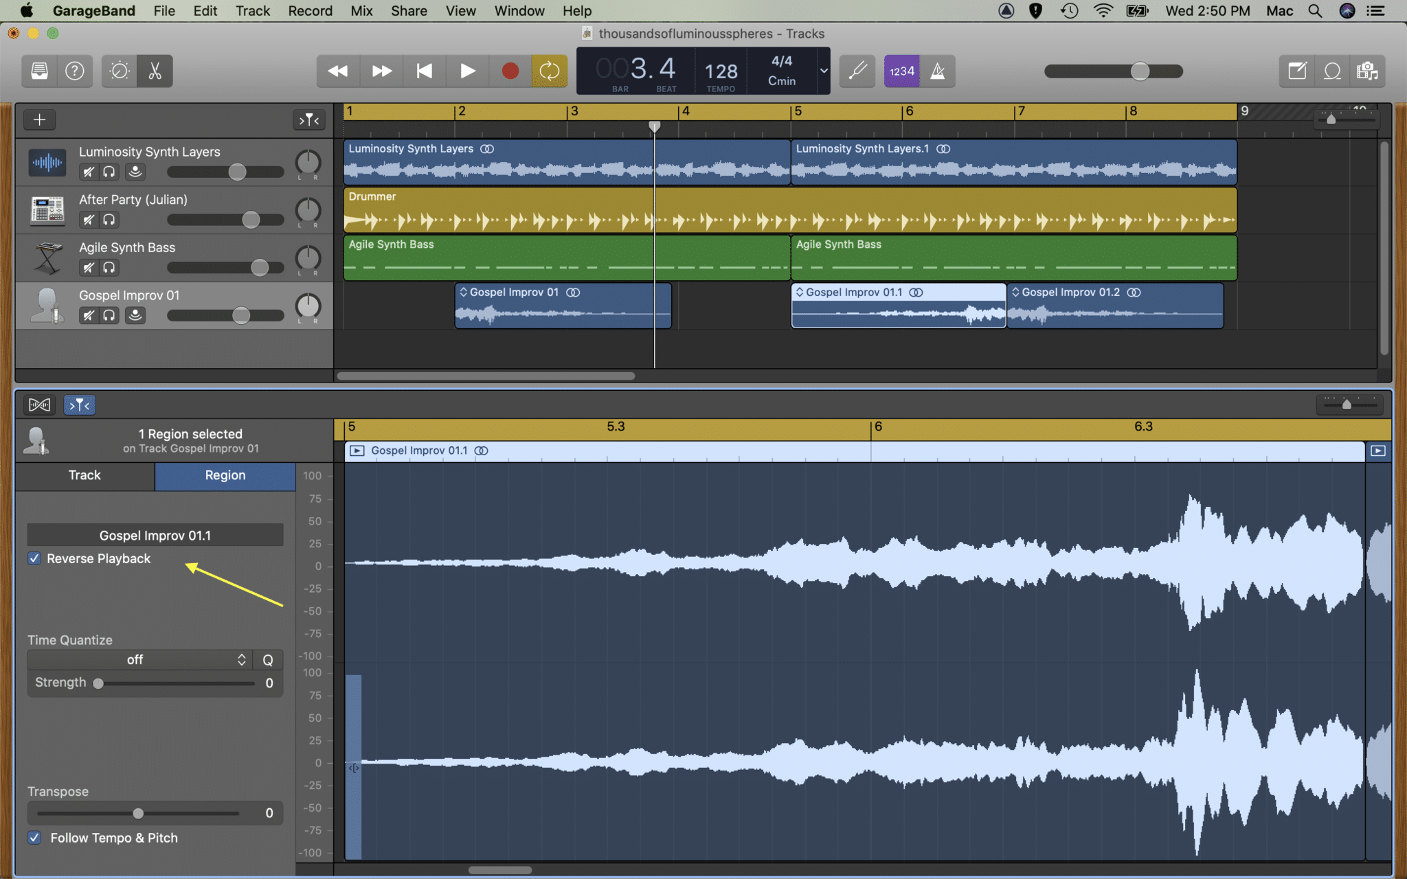The image size is (1407, 879).
Task: Add a new track with the plus button
Action: pos(39,119)
